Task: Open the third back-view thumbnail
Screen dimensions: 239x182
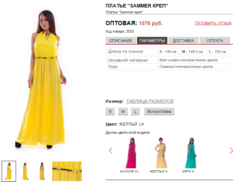Action: [42, 171]
